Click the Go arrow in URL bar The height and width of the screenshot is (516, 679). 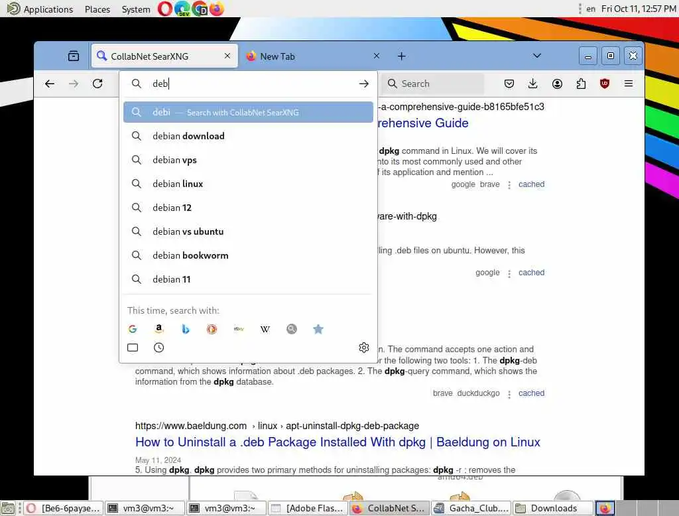pos(364,84)
